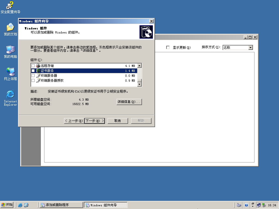Switch to Windows 组件向导 taskbar item
Screen dimensions: 279x209
point(106,205)
